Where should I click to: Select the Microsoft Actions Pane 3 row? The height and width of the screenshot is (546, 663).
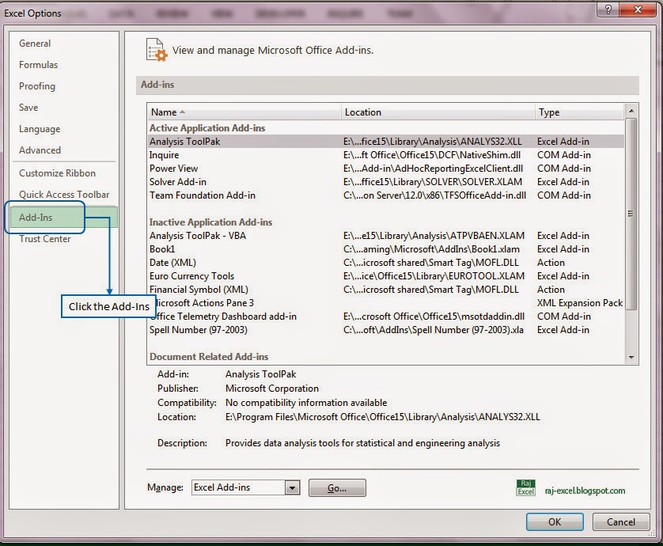386,303
